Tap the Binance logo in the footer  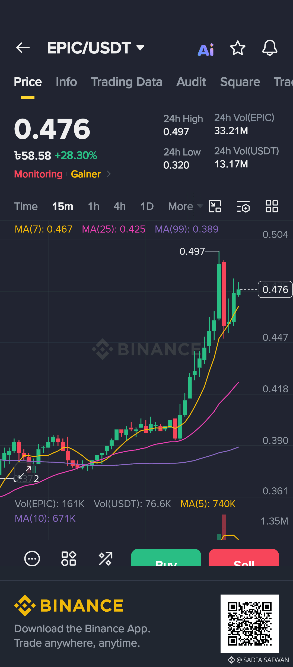pos(69,606)
